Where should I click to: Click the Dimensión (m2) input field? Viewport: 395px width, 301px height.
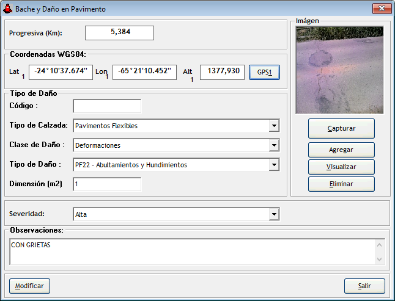[107, 184]
